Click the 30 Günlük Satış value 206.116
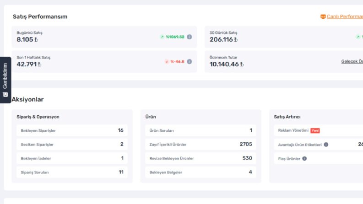The height and width of the screenshot is (204, 363). click(x=224, y=39)
